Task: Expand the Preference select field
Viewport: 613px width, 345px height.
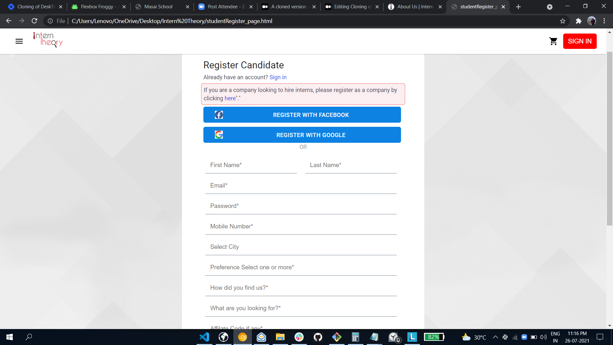Action: pos(301,267)
